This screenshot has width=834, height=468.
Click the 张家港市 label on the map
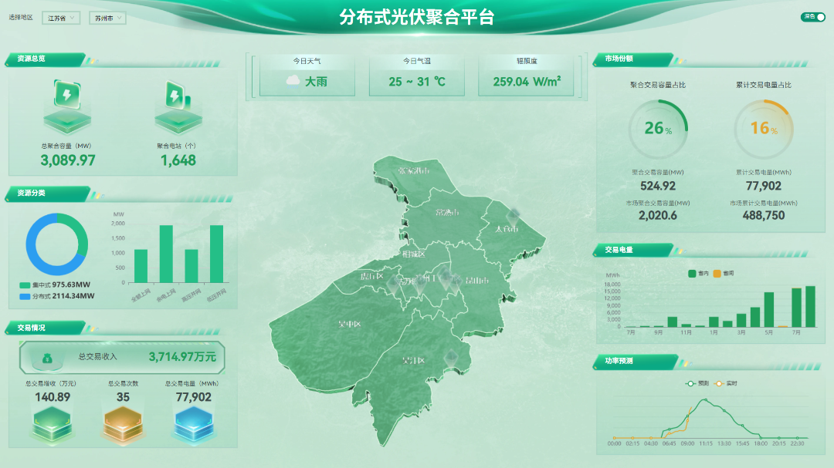coord(413,171)
